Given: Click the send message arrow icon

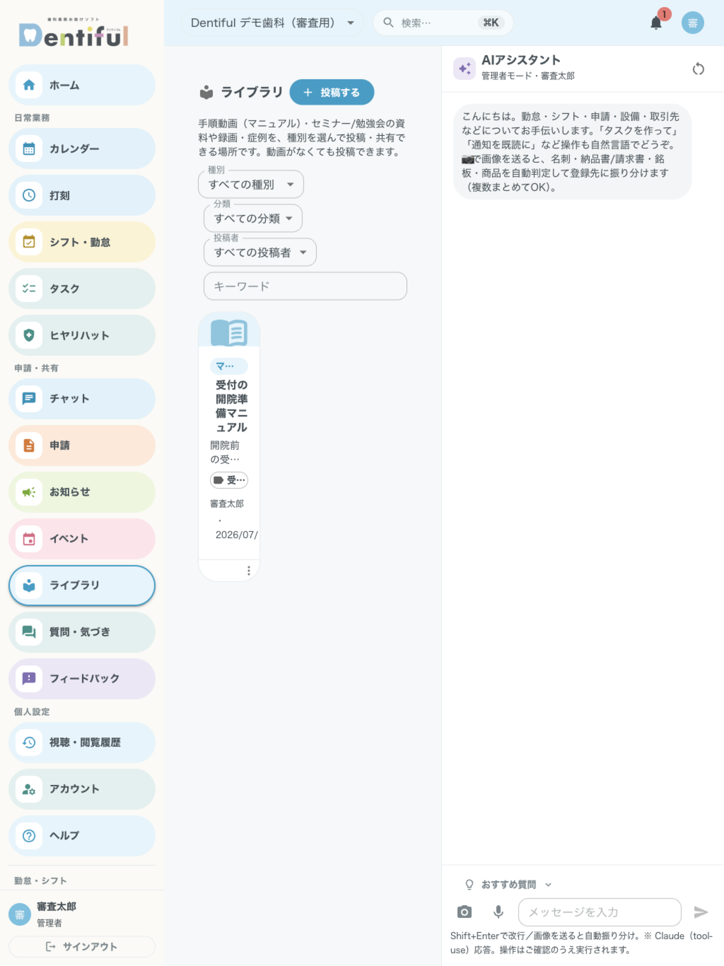Looking at the screenshot, I should coord(700,912).
